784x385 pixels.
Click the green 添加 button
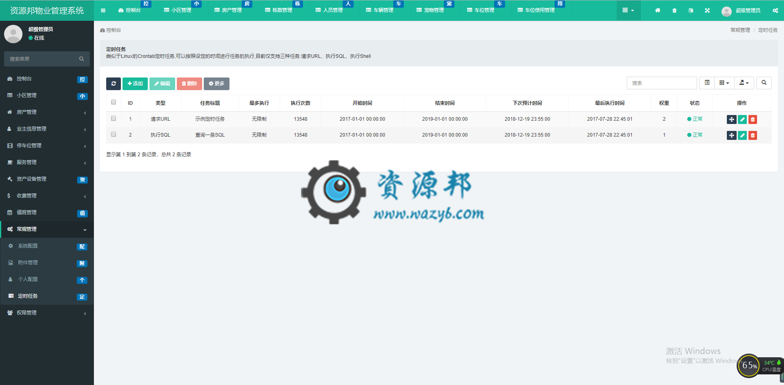coord(135,84)
